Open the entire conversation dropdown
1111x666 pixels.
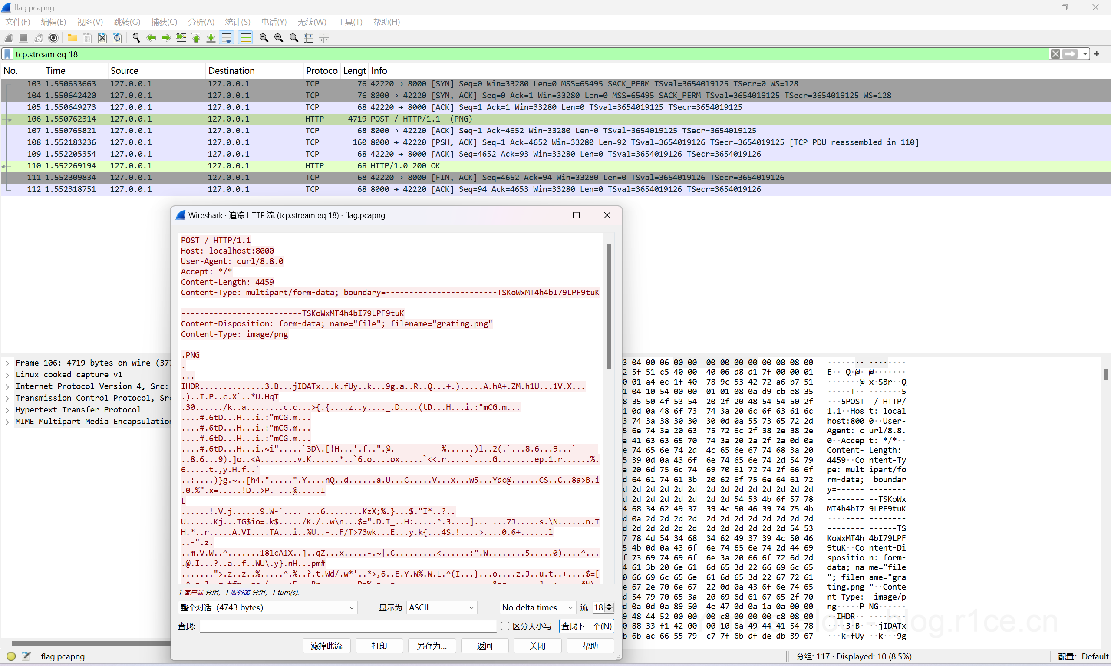point(267,608)
